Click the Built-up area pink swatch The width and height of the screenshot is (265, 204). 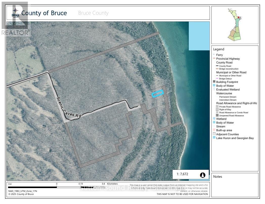214,130
